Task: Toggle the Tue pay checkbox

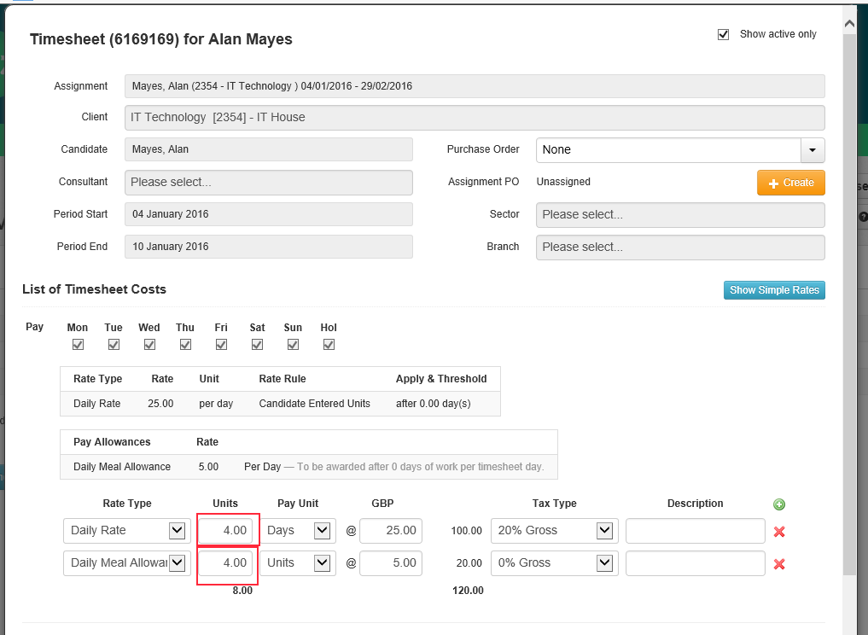Action: point(114,345)
